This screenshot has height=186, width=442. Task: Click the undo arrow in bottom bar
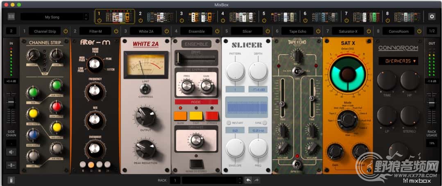click(x=248, y=180)
